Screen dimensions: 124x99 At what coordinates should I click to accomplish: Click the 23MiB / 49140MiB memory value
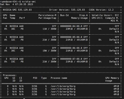77,29
